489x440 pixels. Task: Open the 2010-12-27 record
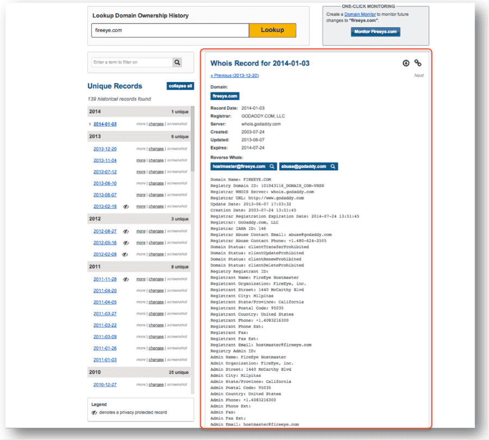tap(105, 385)
